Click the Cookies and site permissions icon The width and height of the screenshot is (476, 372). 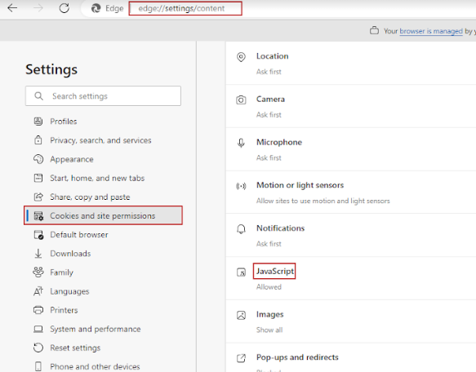click(38, 215)
